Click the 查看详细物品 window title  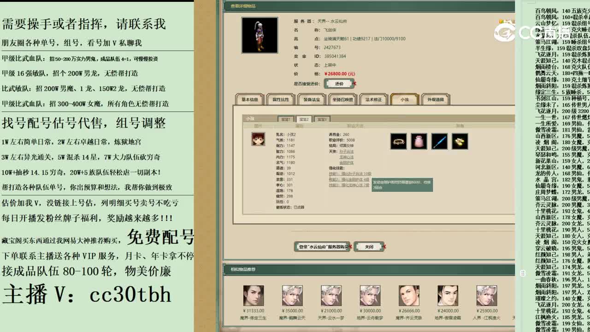[243, 6]
